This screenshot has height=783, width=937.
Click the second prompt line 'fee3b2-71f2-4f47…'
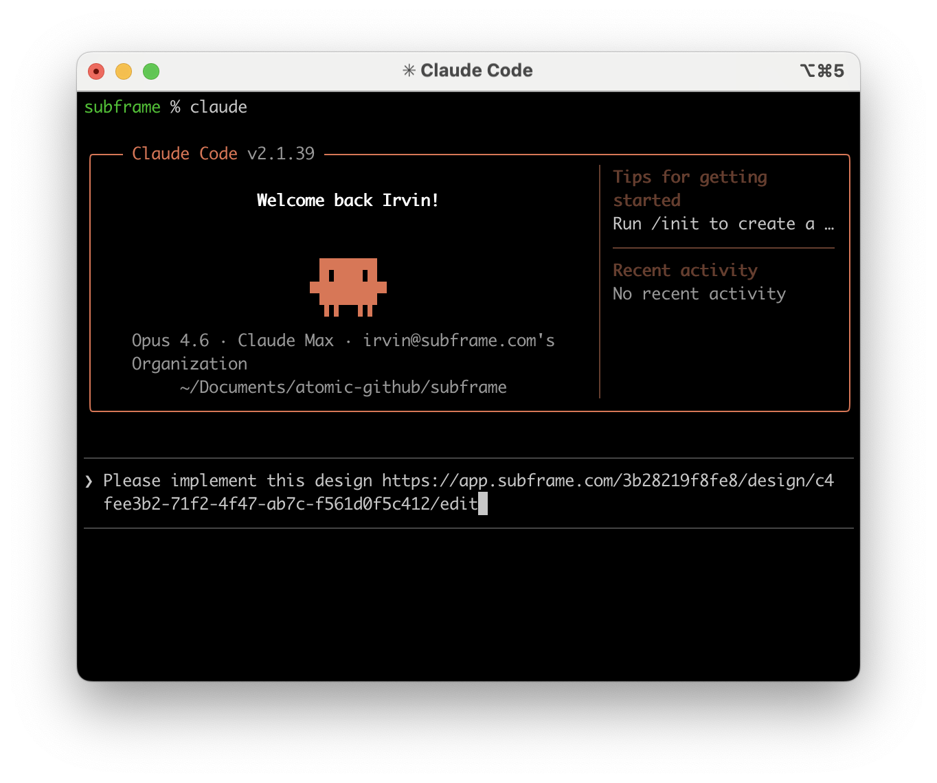[291, 504]
